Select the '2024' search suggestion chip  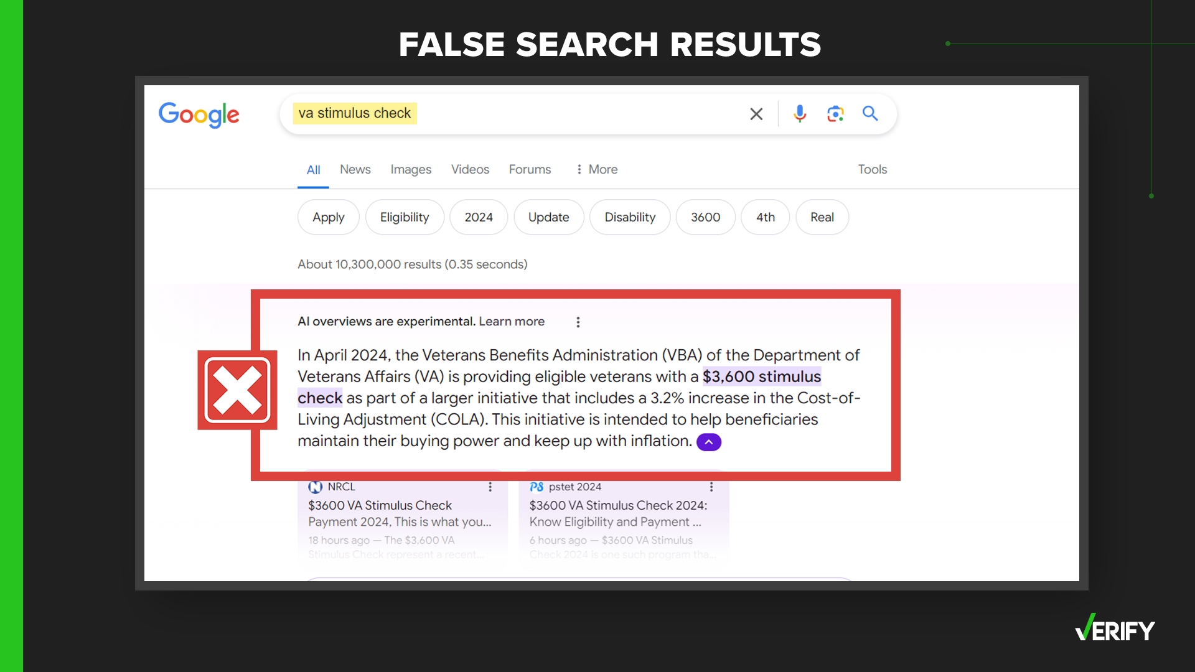[477, 217]
